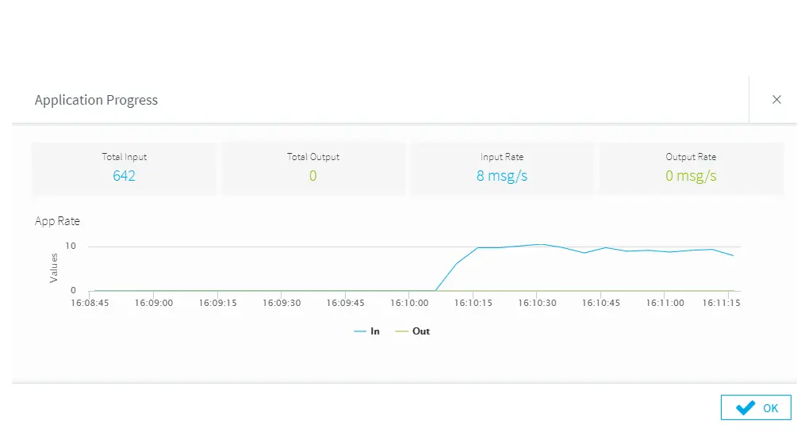
Task: Click the App Rate chart heading
Action: click(57, 221)
